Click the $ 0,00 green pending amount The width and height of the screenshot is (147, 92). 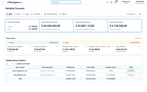111,71
